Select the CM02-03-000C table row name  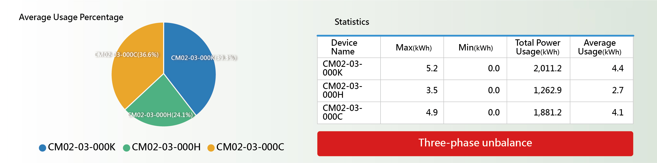pyautogui.click(x=342, y=112)
